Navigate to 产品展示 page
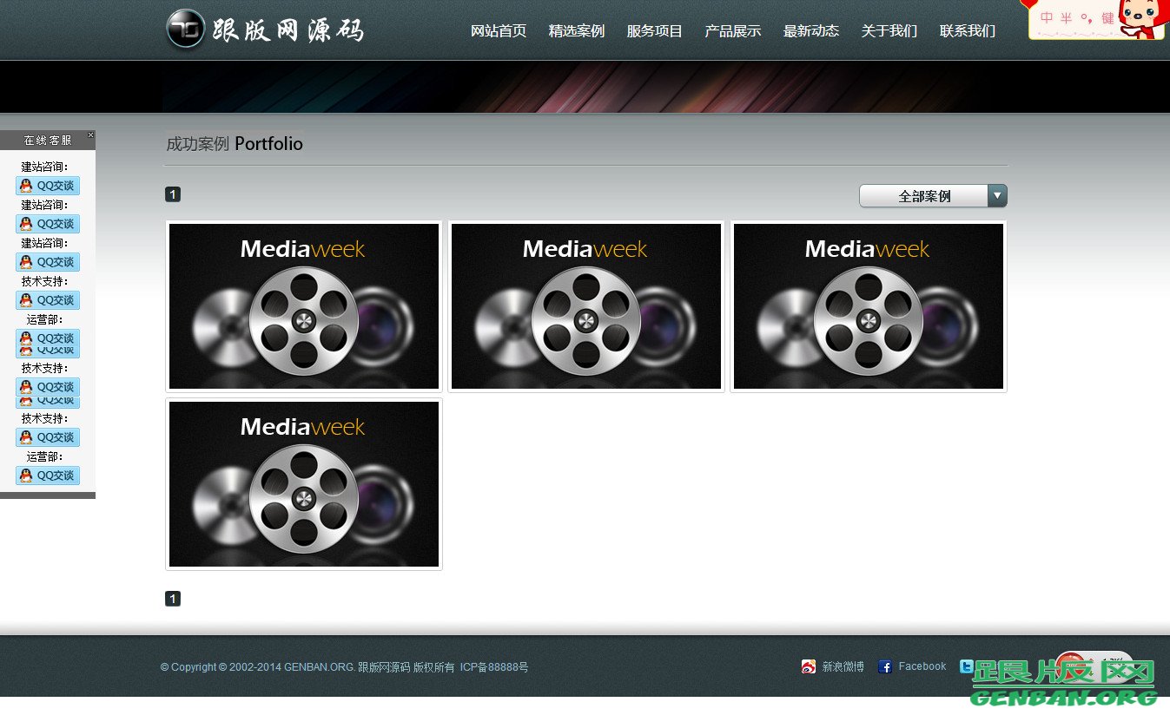 coord(732,31)
